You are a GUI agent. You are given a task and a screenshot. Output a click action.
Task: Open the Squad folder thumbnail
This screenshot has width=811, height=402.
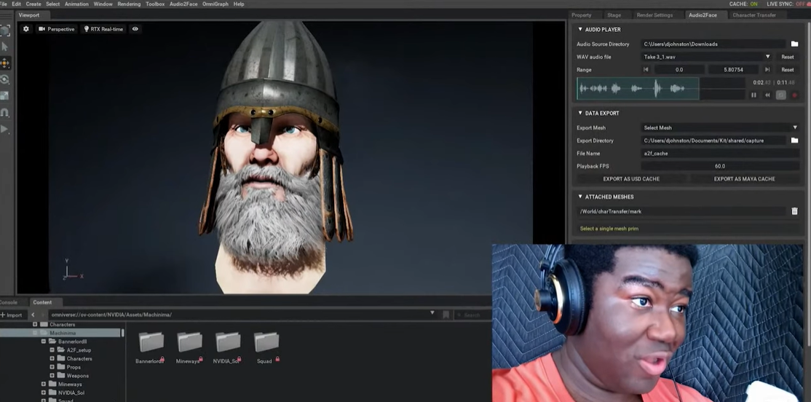pos(266,343)
